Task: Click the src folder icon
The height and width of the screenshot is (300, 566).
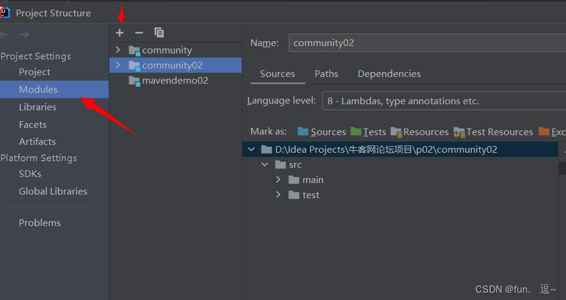Action: click(x=281, y=165)
